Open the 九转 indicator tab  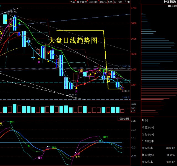(x=73, y=2)
